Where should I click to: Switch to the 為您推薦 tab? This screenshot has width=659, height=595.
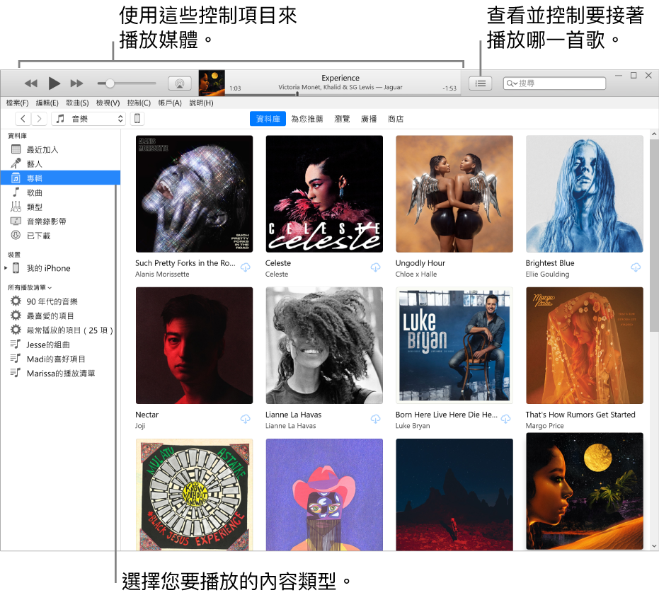(307, 119)
